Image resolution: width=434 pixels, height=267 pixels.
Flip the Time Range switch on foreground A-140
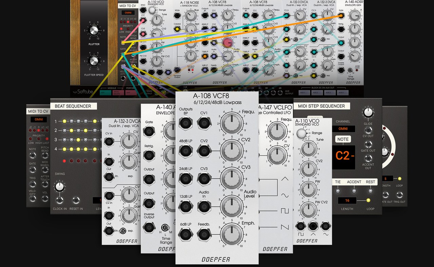(x=166, y=227)
